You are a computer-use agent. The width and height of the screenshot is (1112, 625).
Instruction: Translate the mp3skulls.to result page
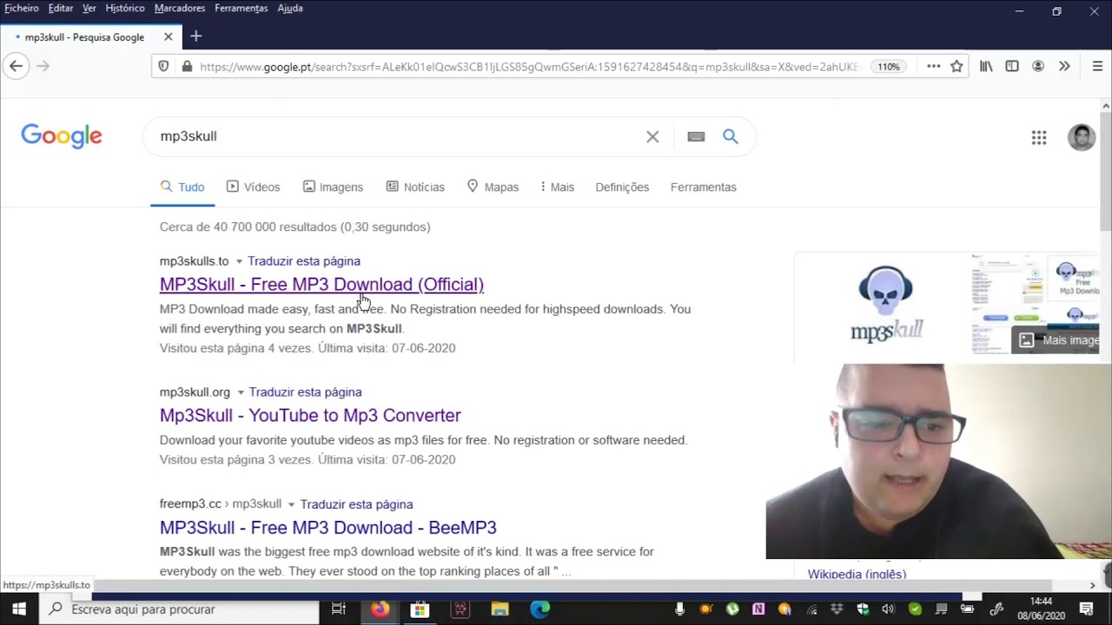(x=304, y=261)
